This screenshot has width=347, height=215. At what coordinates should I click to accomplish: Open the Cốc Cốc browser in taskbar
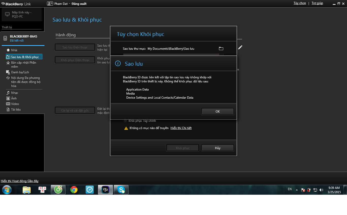[x=58, y=190]
